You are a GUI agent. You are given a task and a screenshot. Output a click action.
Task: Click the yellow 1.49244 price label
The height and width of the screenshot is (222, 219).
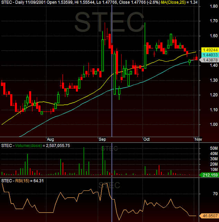tap(210, 50)
